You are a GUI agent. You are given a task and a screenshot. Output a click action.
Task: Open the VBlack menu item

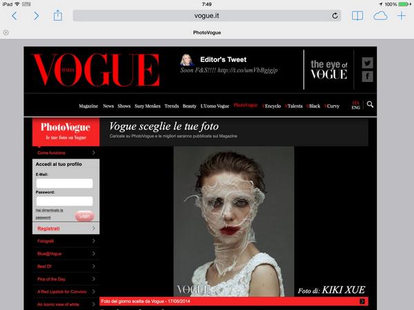pyautogui.click(x=313, y=106)
